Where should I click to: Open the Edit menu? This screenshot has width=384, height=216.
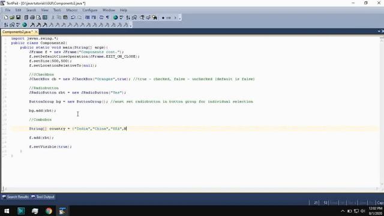point(18,10)
